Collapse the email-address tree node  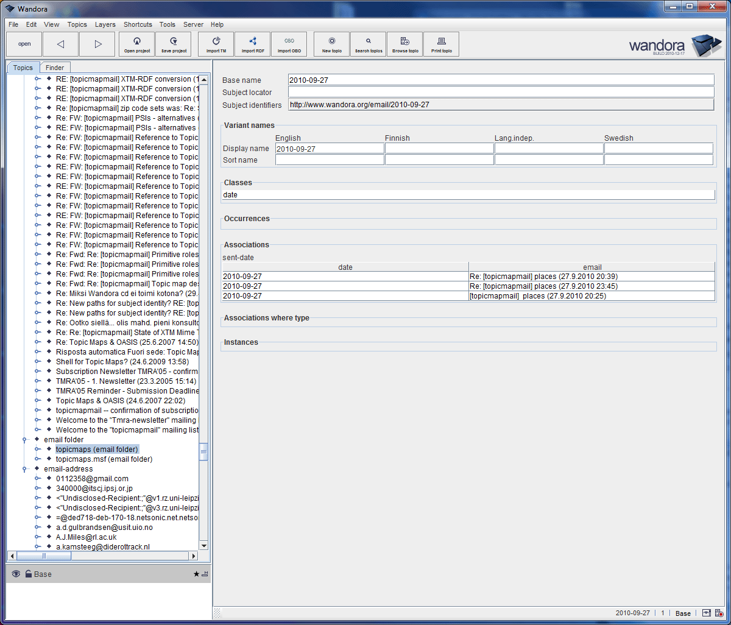(24, 468)
